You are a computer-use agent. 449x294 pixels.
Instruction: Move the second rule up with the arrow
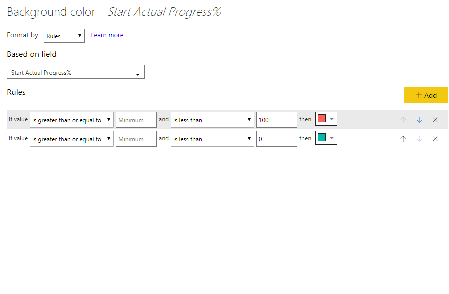click(403, 139)
